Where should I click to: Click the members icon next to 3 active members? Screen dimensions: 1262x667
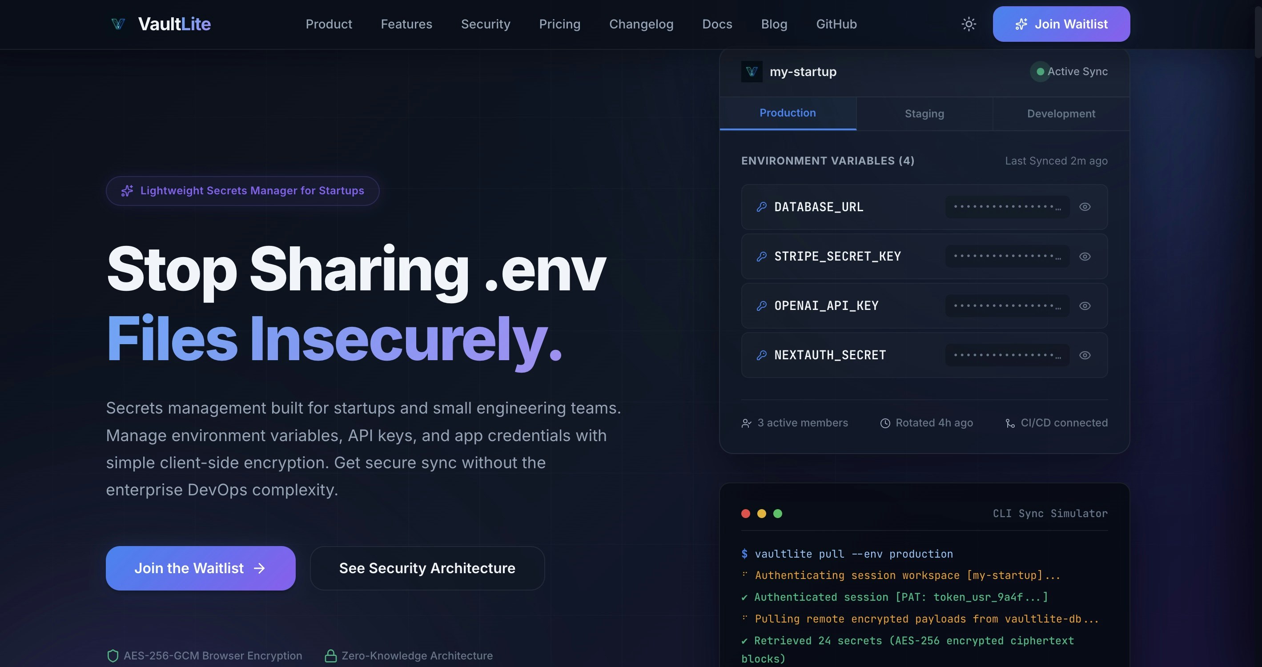pos(746,423)
